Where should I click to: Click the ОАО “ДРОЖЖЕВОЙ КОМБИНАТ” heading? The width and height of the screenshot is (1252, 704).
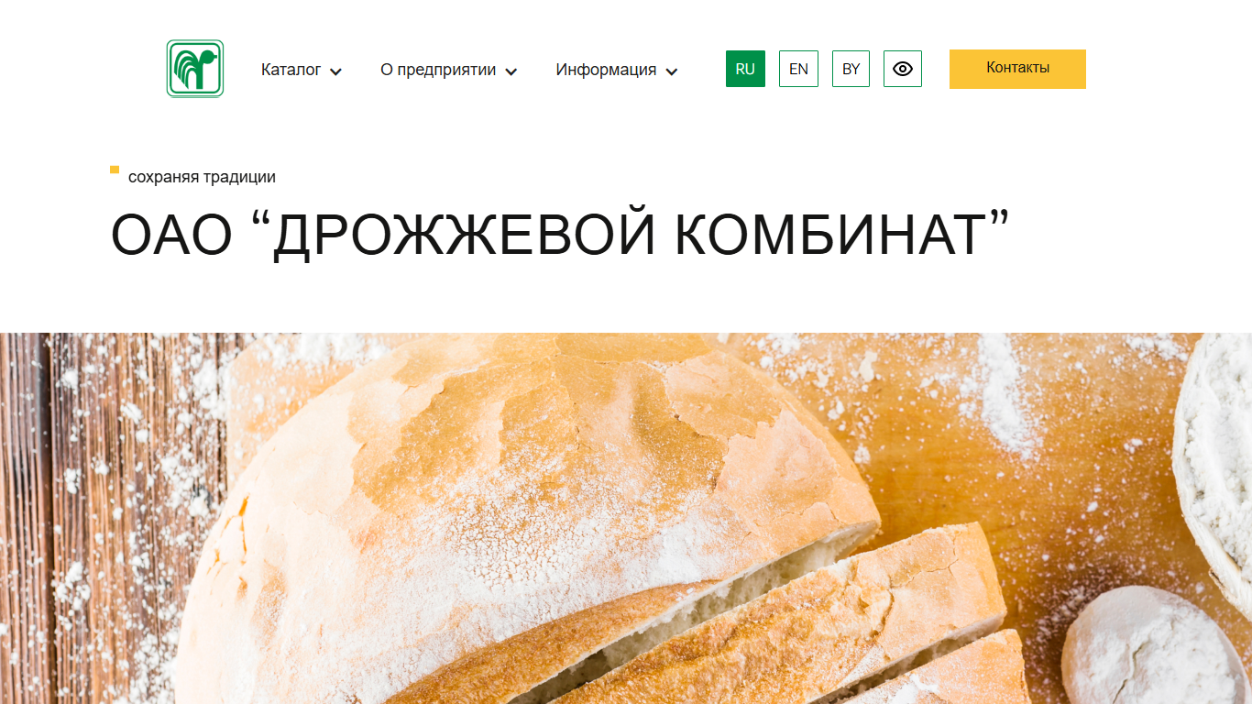pyautogui.click(x=560, y=235)
